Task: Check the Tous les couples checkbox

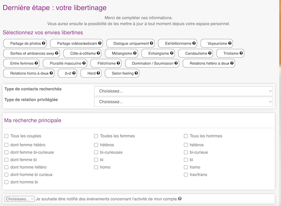Action: [6, 136]
